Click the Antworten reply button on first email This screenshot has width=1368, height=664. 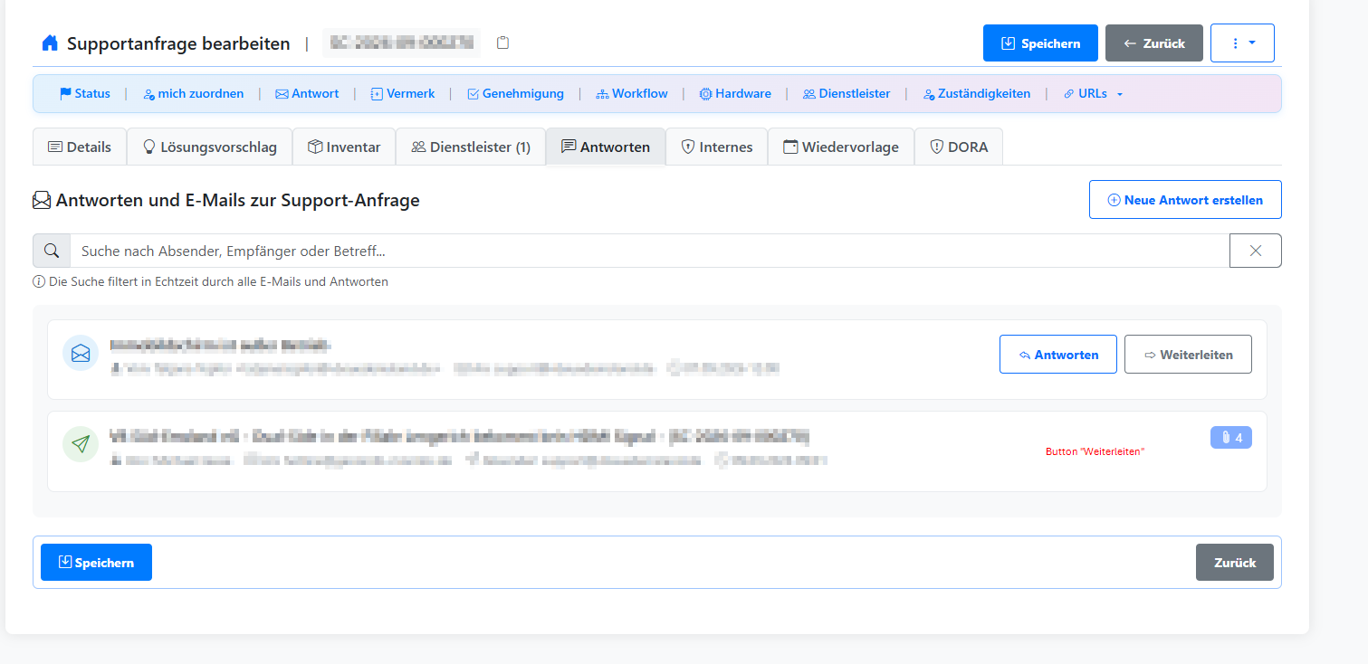(x=1058, y=355)
